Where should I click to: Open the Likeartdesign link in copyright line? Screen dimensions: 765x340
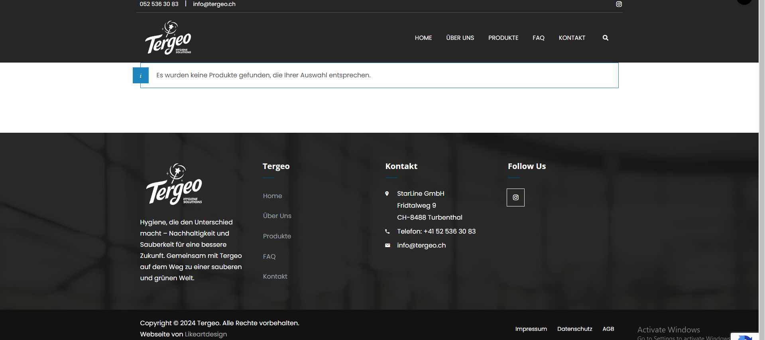click(206, 334)
